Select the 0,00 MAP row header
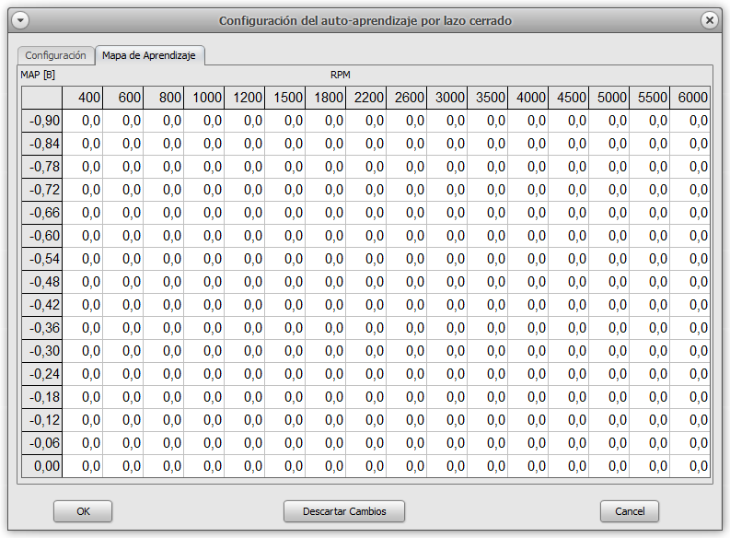730x538 pixels. coord(42,466)
